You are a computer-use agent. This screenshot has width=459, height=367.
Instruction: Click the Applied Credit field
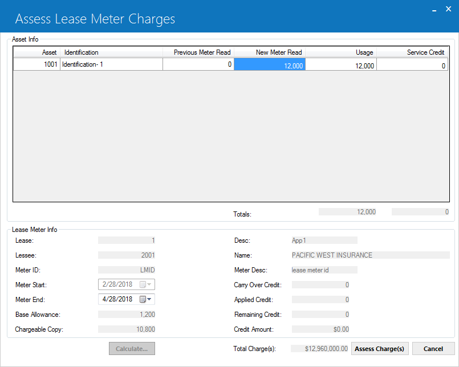320,299
